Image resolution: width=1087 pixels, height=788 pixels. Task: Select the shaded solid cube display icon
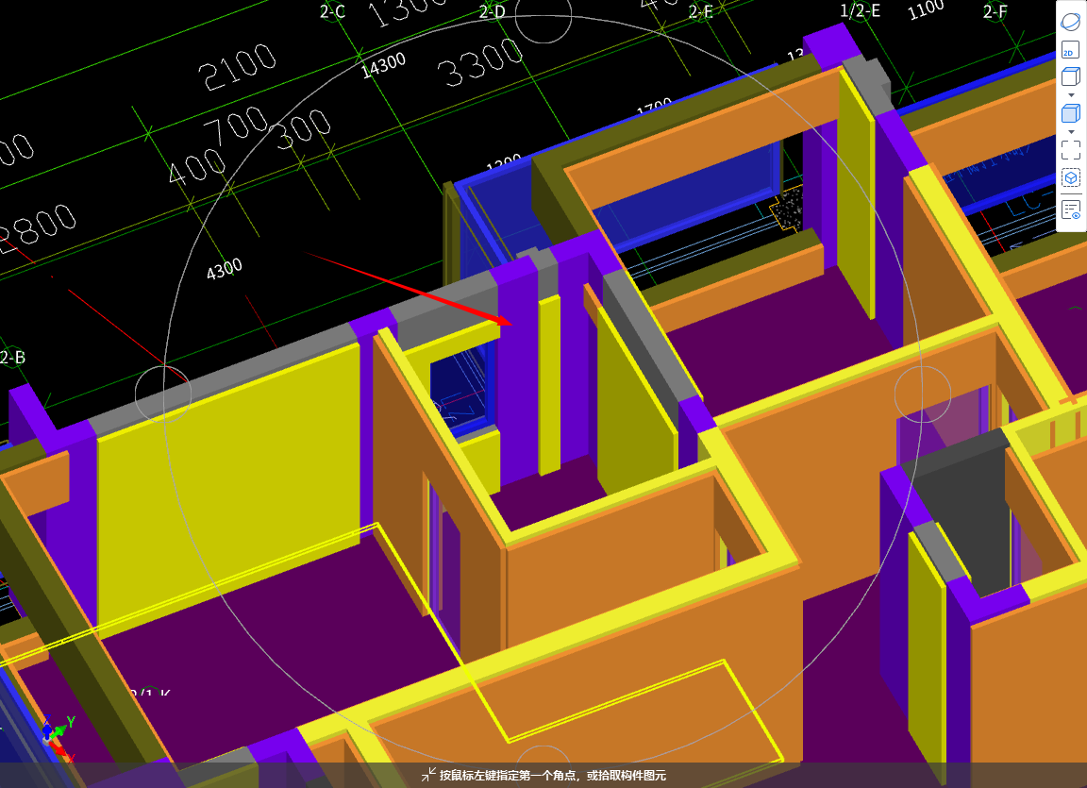(1070, 113)
